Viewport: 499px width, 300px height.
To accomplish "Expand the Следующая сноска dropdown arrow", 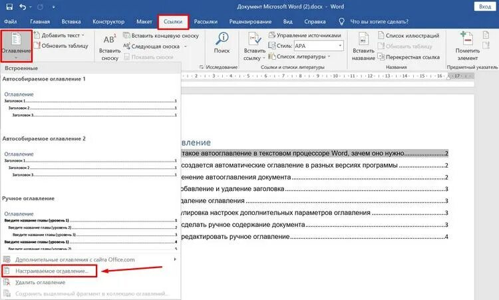I will (x=185, y=47).
